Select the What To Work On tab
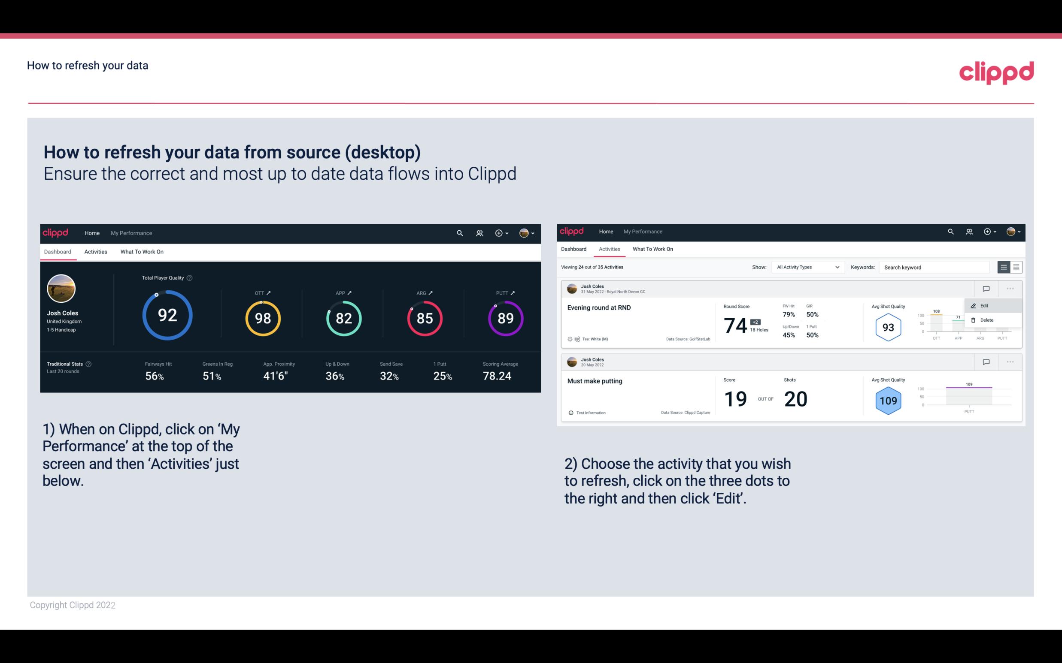The image size is (1062, 663). 142,251
